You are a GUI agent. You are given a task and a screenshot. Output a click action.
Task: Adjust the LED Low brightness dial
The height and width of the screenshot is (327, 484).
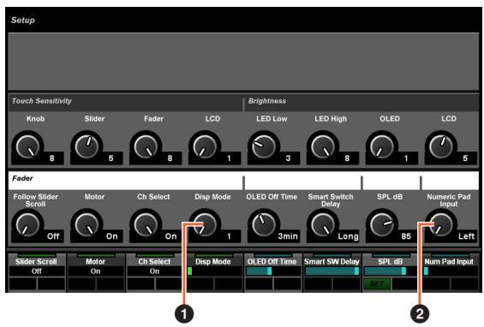264,146
